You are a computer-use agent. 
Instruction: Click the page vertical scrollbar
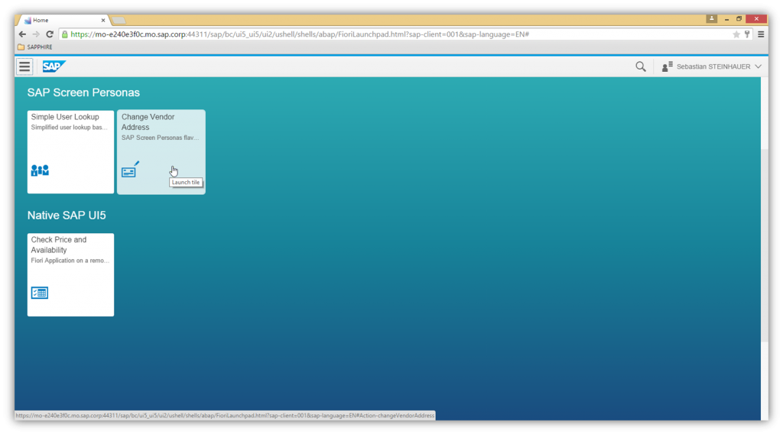pos(765,245)
